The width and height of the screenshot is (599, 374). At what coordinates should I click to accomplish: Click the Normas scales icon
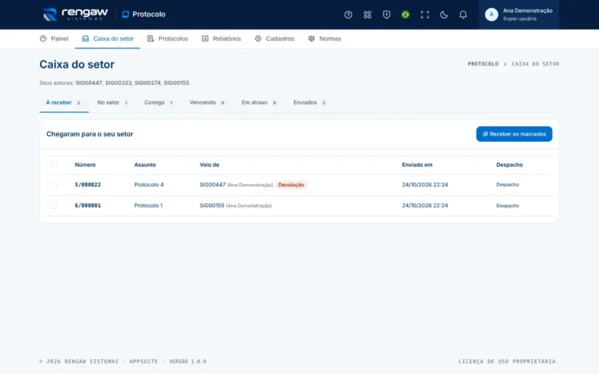[x=311, y=38]
